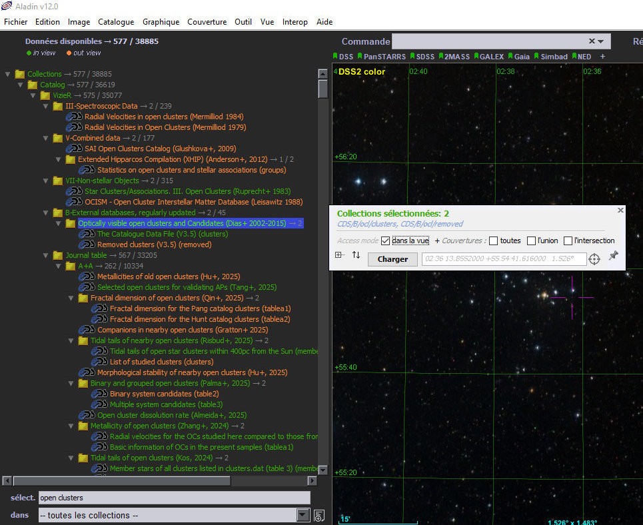Collapse the V-Combined data folder
This screenshot has height=525, width=643.
coord(45,138)
